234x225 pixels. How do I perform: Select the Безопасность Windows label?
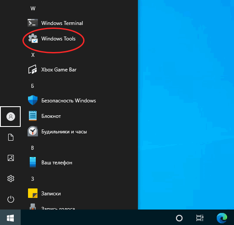click(69, 101)
